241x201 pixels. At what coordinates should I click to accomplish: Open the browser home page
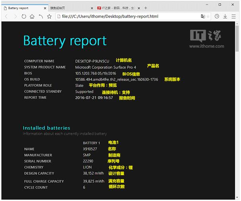[32, 16]
